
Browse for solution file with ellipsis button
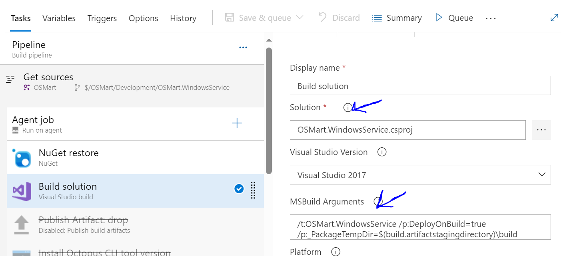pyautogui.click(x=541, y=130)
